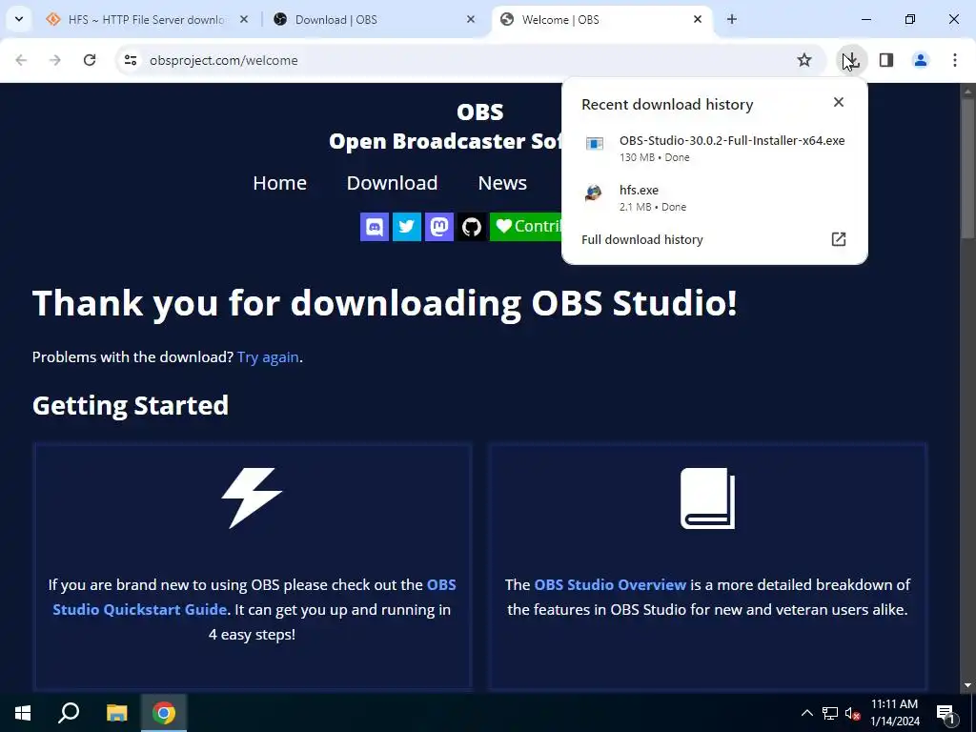Screen dimensions: 976x732
Task: Open Full download history
Action: coord(715,239)
